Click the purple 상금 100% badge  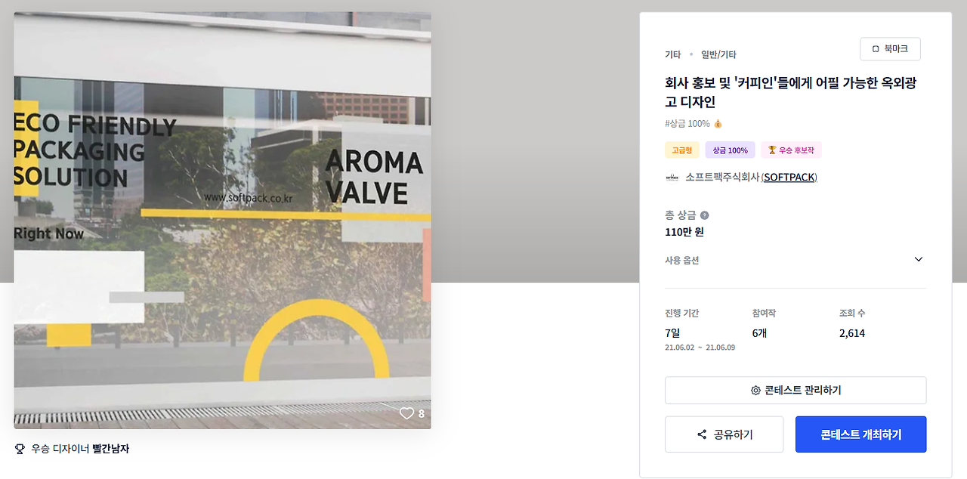click(x=730, y=150)
